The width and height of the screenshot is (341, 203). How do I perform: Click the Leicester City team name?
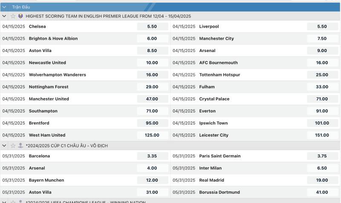pos(214,135)
